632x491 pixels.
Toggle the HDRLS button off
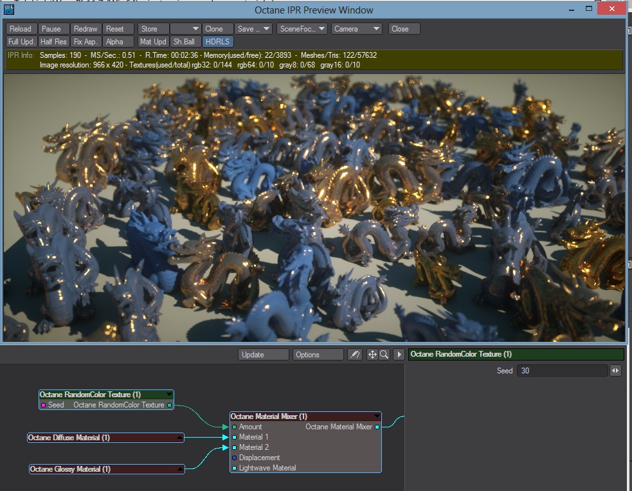coord(218,42)
